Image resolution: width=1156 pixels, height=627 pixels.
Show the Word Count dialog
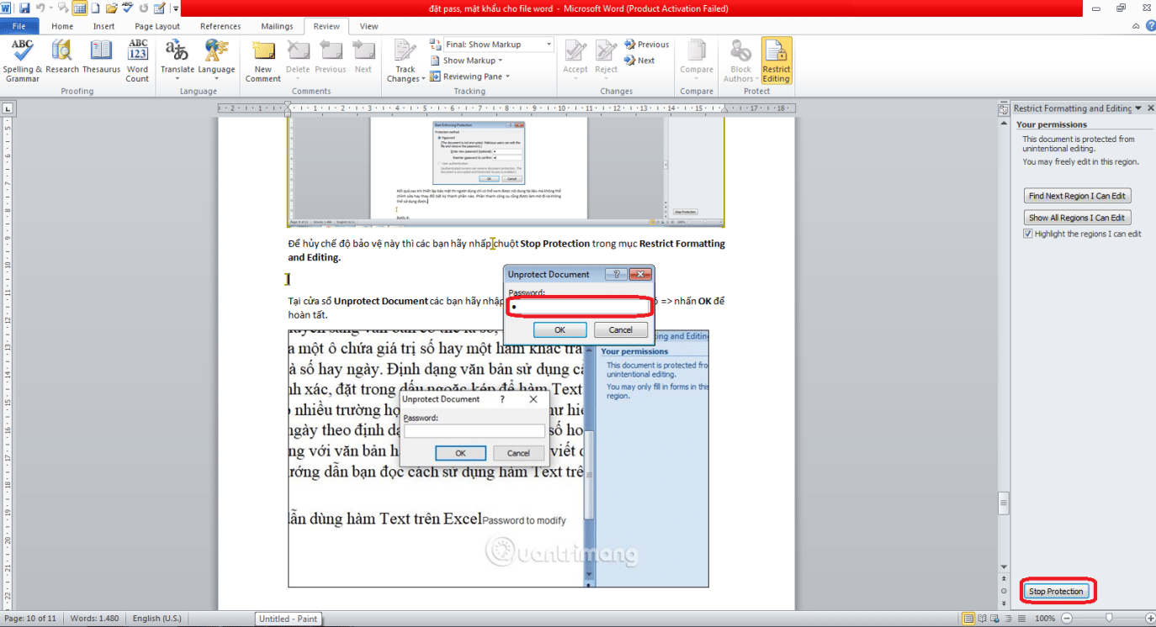(x=137, y=61)
